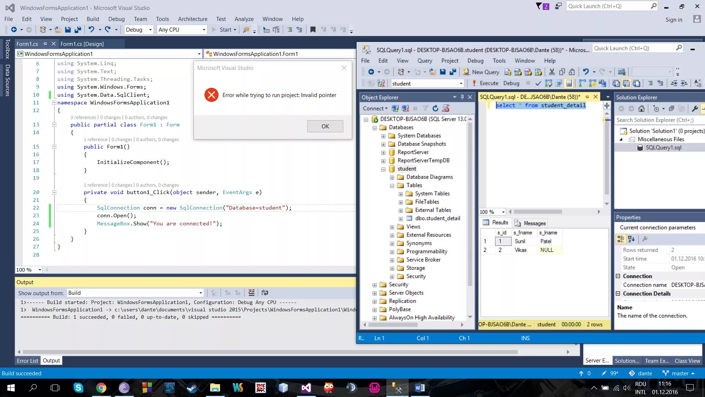Click the bookmark icon in Visual Studio toolbar
Viewport: 705px width, 397px height.
point(313,29)
